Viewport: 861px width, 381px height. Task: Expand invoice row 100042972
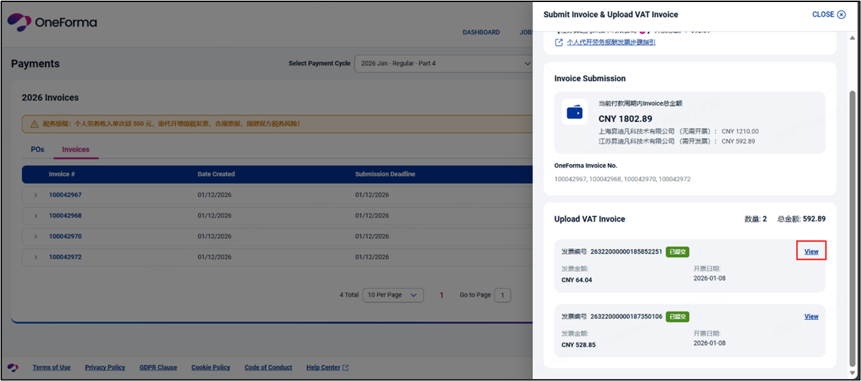(36, 257)
